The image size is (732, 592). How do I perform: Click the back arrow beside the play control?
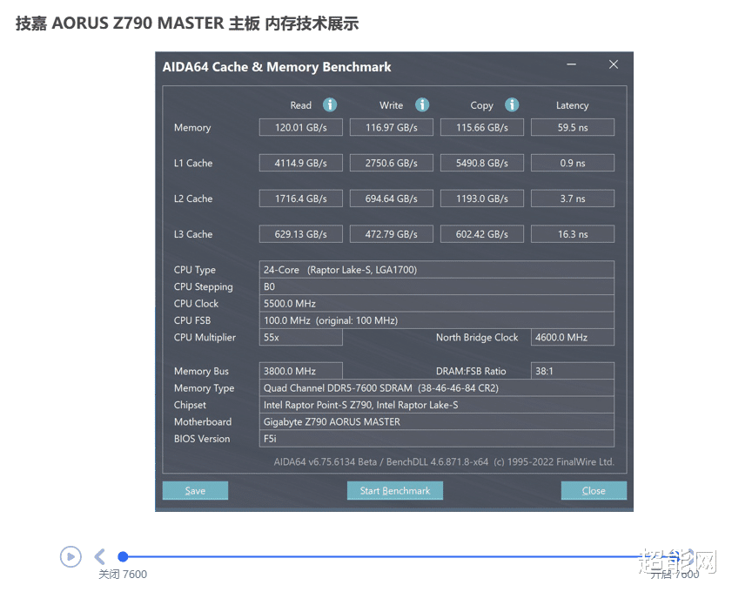(x=98, y=555)
